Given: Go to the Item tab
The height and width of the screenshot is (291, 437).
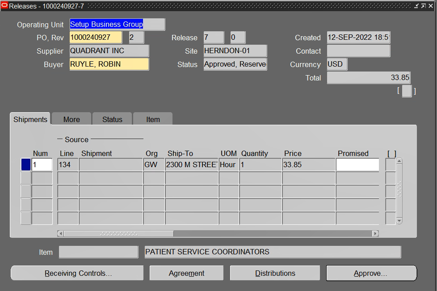Looking at the screenshot, I should [x=153, y=119].
